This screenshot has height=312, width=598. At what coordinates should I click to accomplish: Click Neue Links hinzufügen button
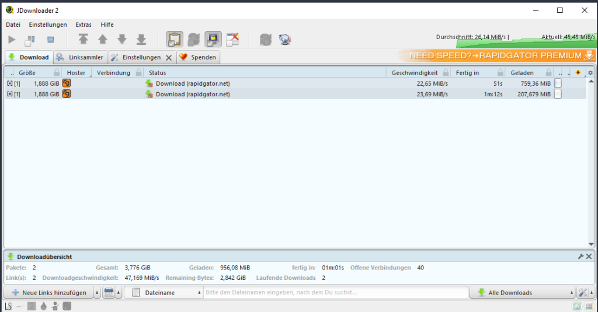(49, 293)
